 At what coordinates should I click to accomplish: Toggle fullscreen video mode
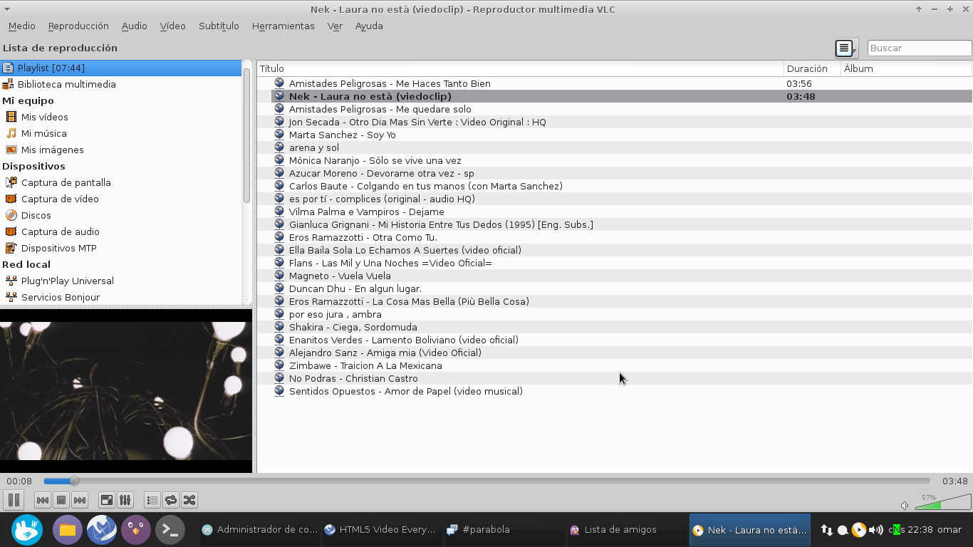pos(107,500)
